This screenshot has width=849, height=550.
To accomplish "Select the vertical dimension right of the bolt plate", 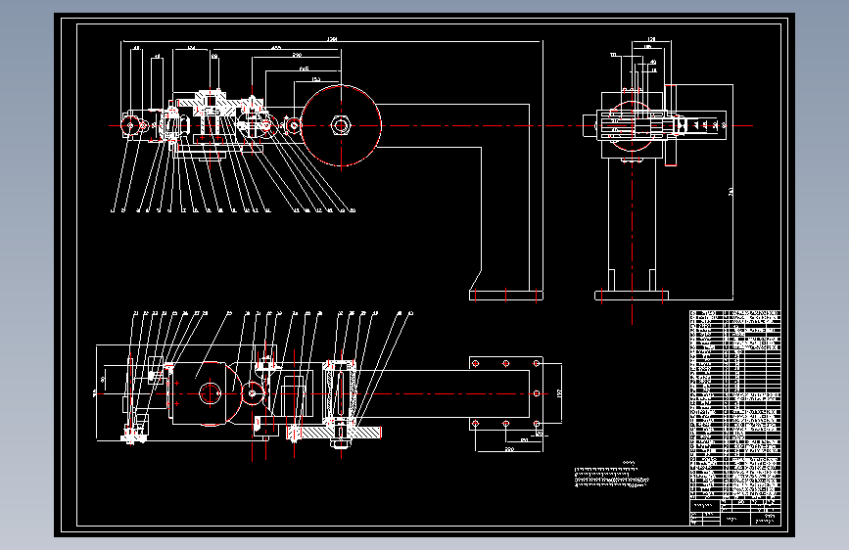I will 559,393.
